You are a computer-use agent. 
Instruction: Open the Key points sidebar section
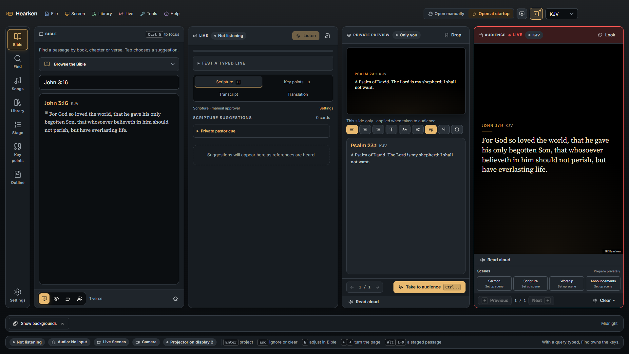pyautogui.click(x=18, y=153)
